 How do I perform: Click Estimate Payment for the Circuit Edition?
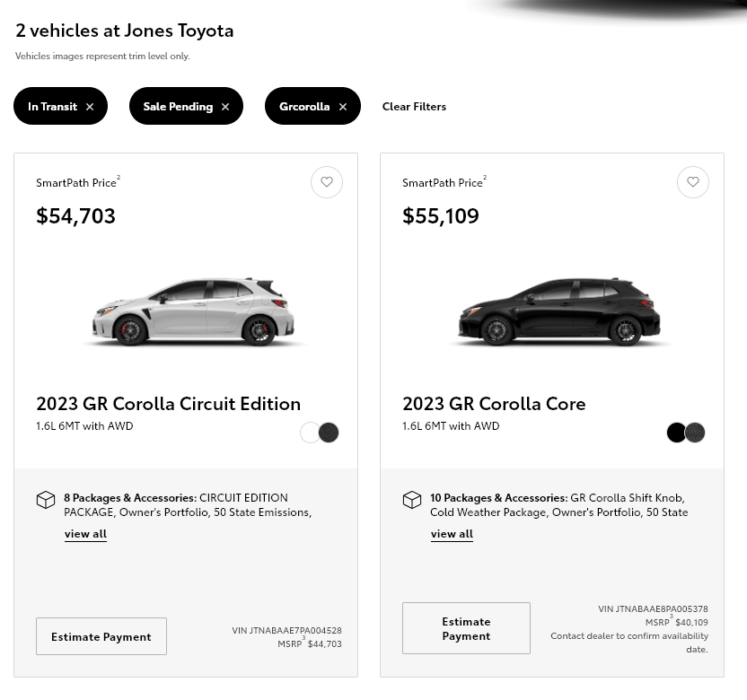101,636
